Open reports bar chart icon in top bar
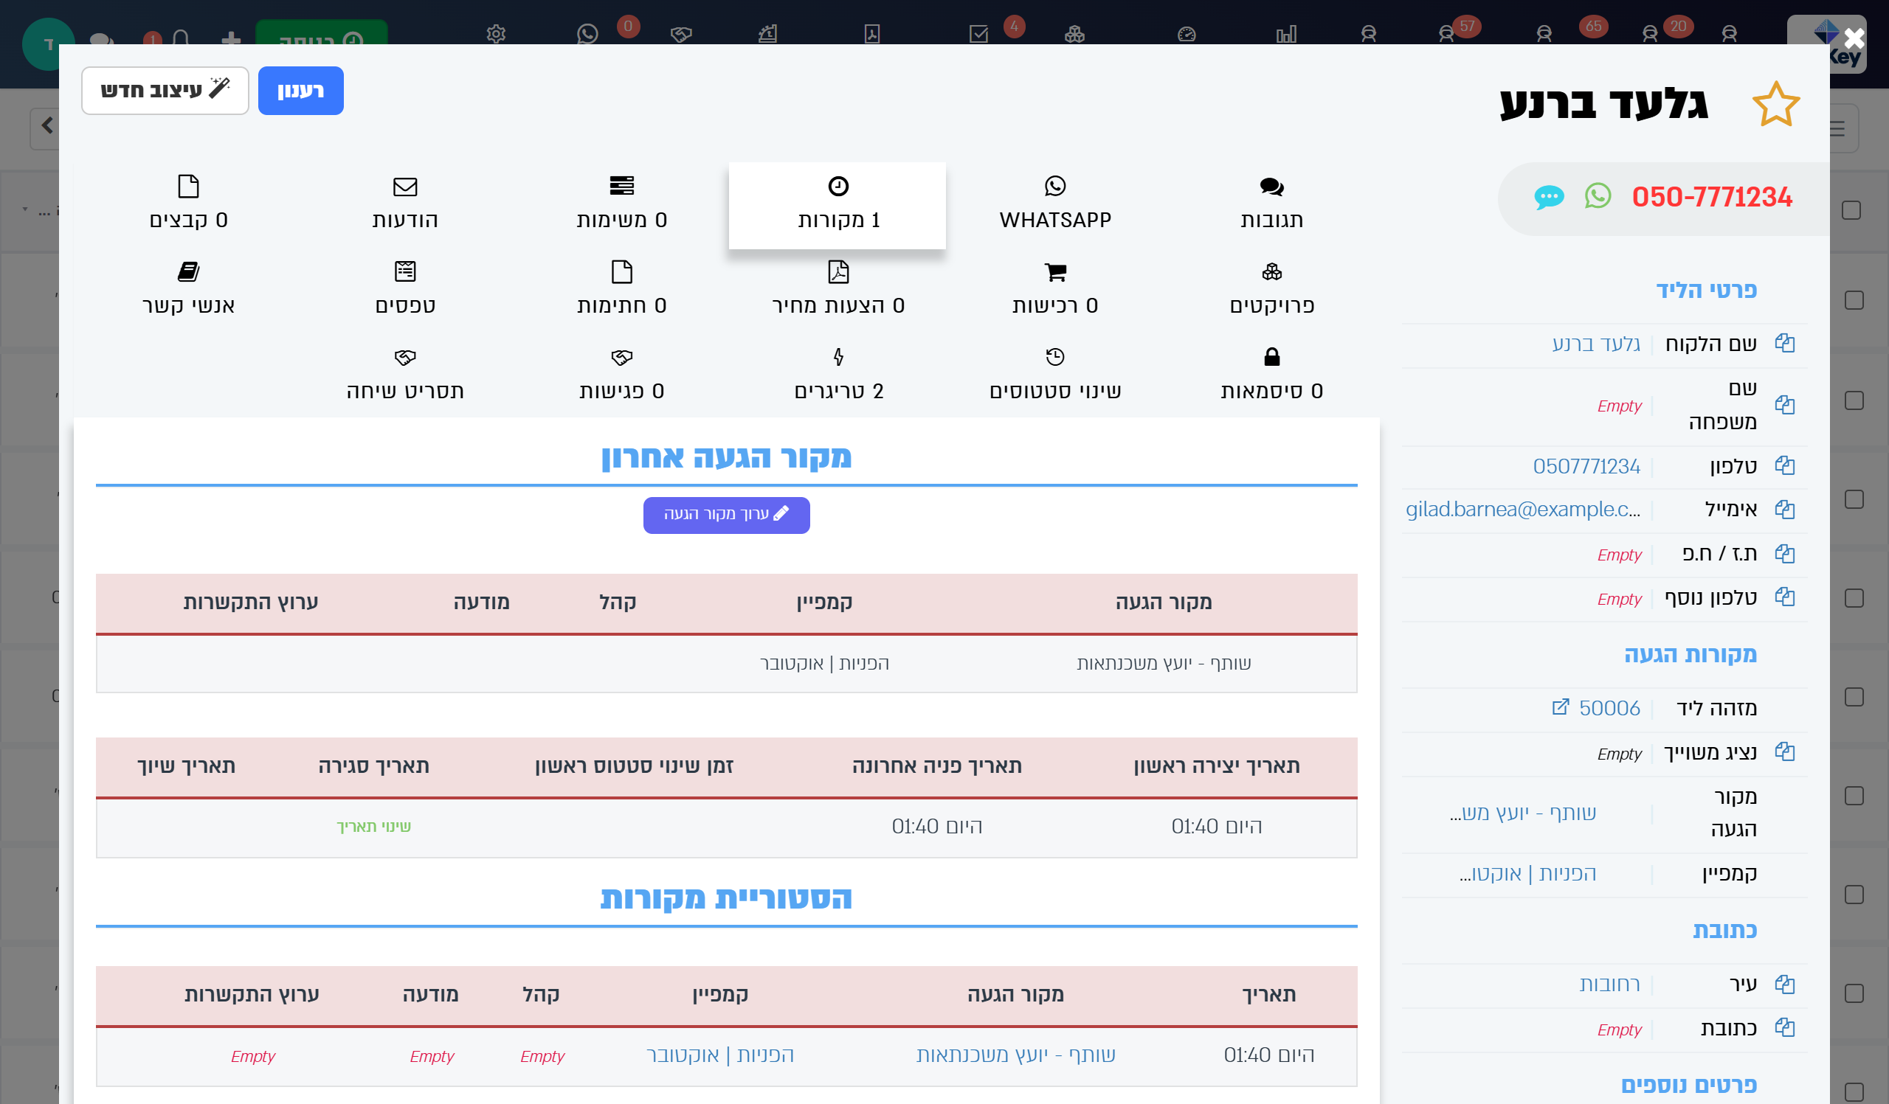 [1286, 34]
